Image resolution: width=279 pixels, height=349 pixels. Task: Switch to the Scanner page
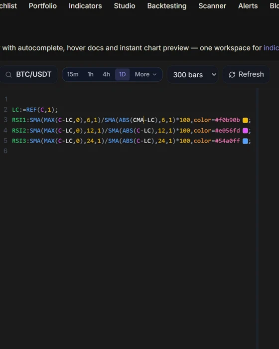coord(212,6)
